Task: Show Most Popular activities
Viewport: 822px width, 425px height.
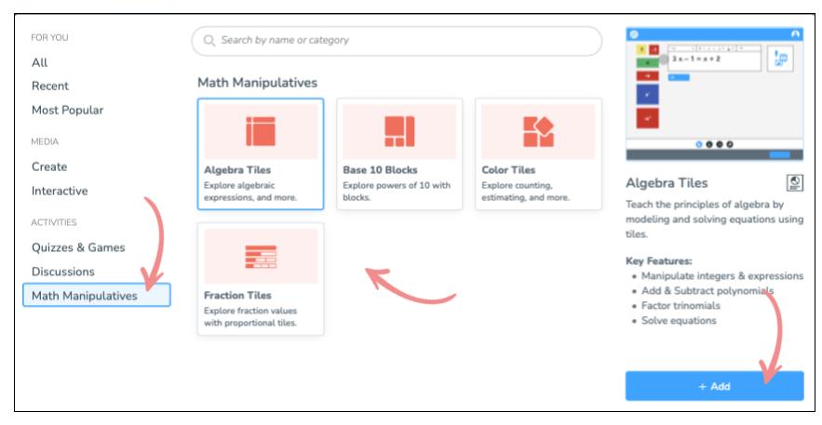Action: click(x=67, y=110)
